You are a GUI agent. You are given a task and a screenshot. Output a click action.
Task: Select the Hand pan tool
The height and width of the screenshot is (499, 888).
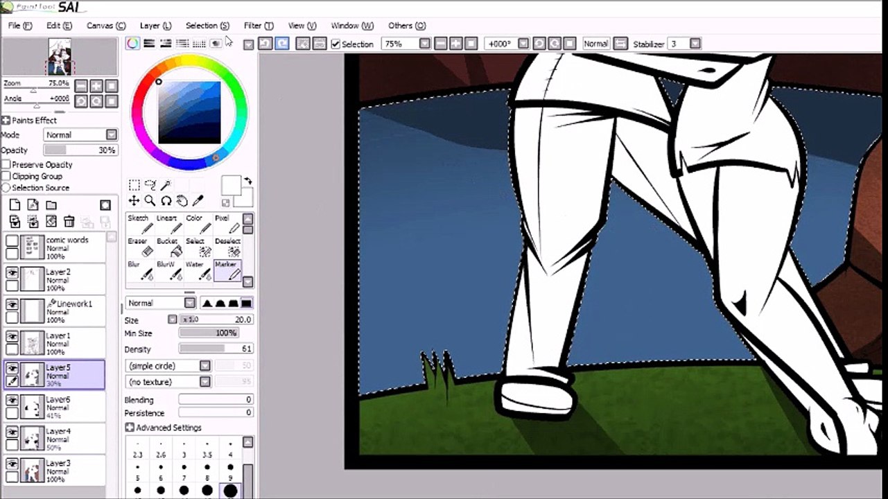click(182, 201)
